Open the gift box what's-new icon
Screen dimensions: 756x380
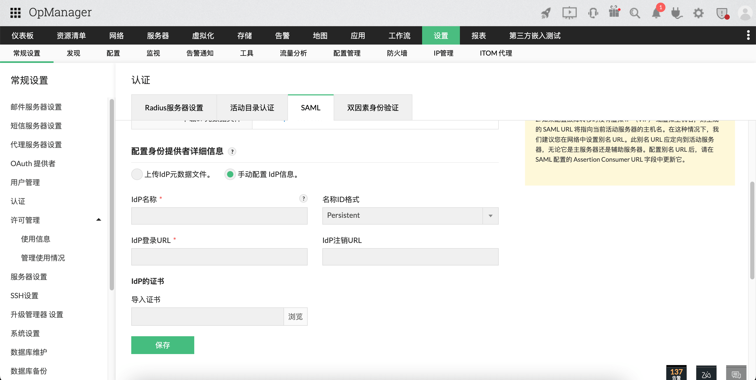(x=614, y=12)
